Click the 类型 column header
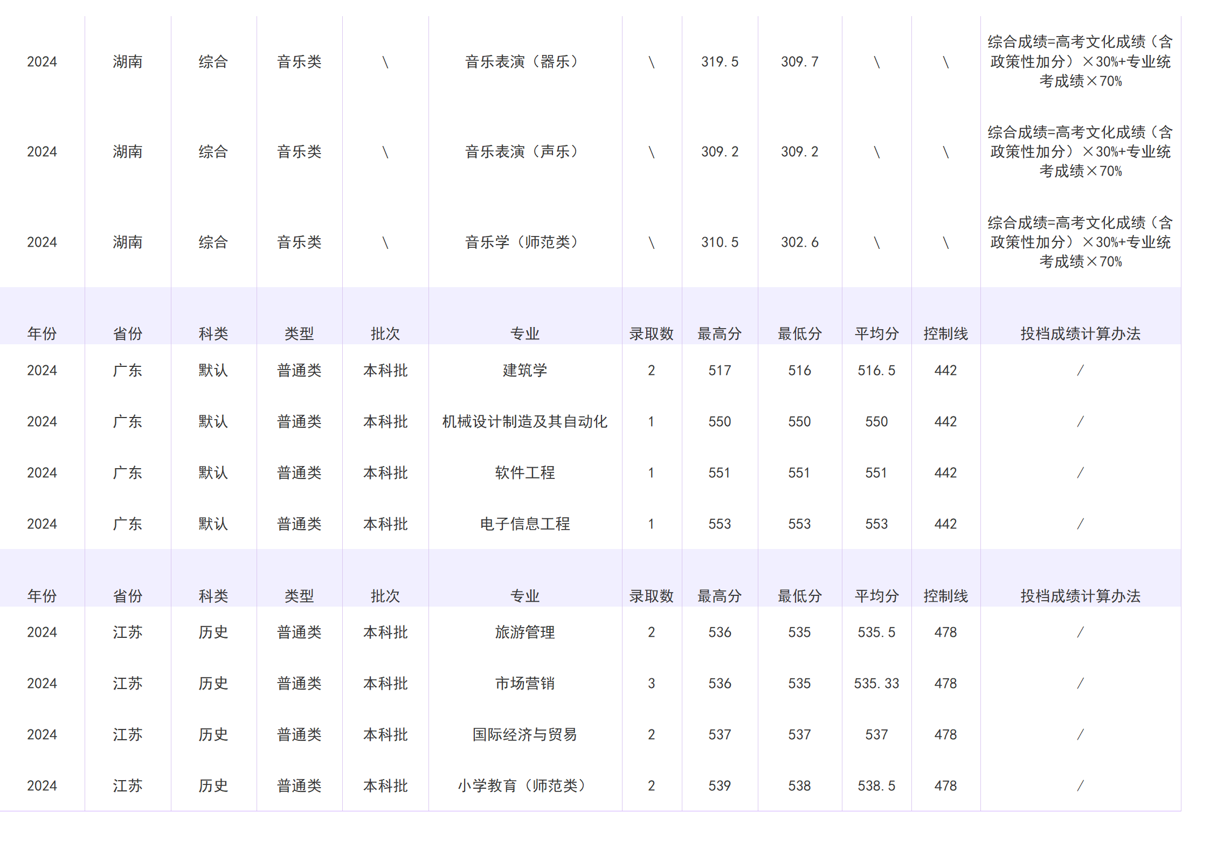The width and height of the screenshot is (1210, 855). (299, 333)
